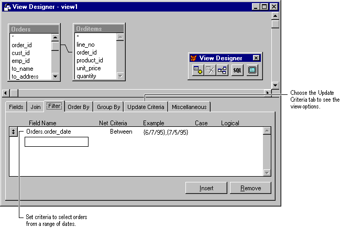Open the Join tab

point(35,107)
